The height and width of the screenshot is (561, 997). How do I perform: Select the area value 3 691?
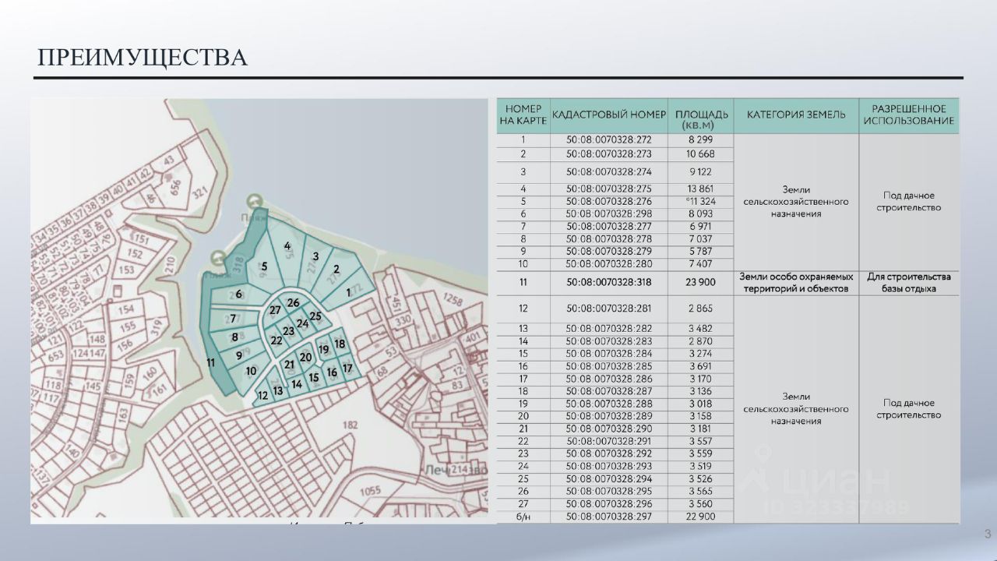click(x=701, y=366)
